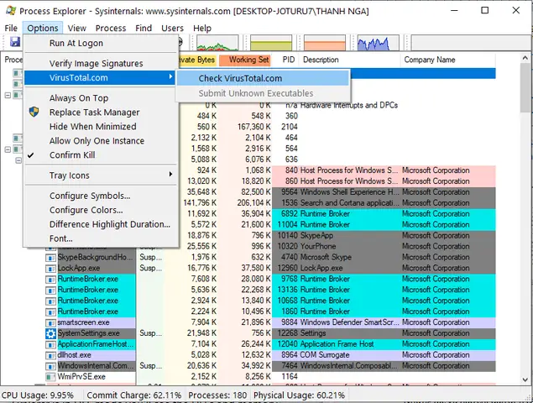Screen dimensions: 533x403
Task: Open the Find menu
Action: click(144, 29)
